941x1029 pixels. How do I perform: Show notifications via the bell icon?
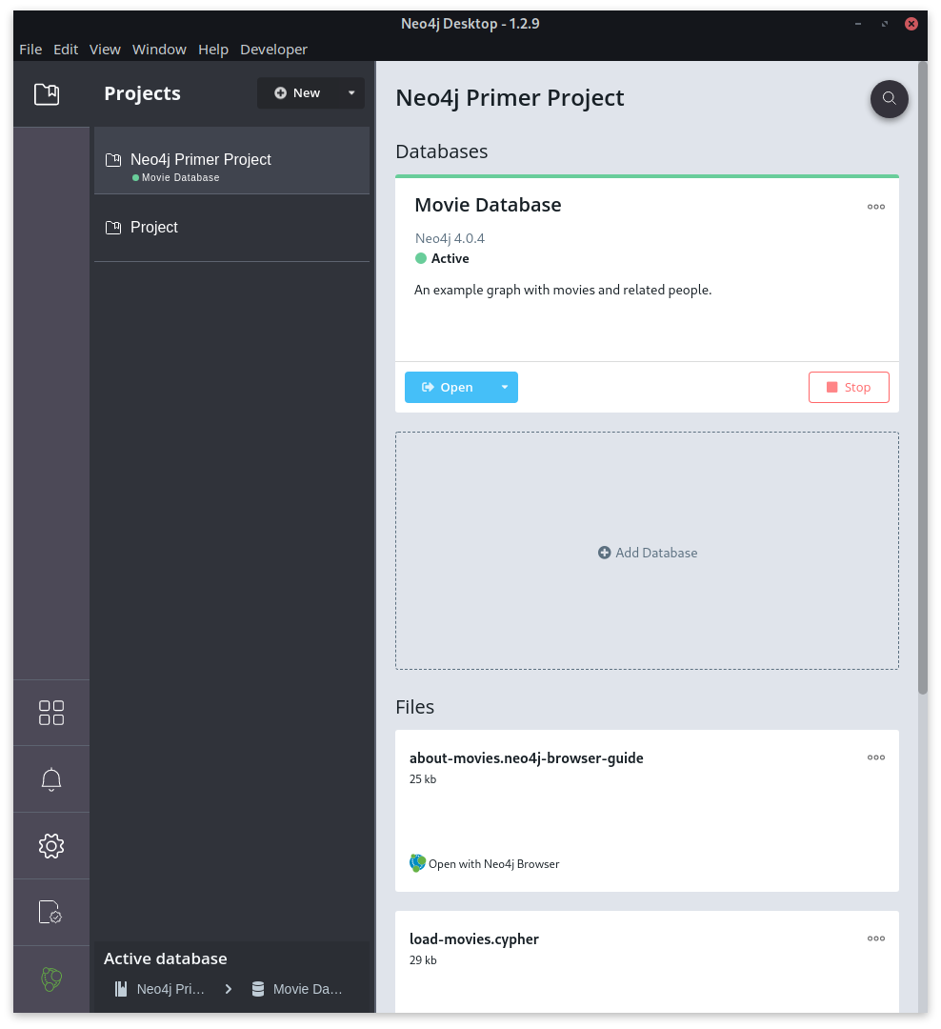(x=51, y=779)
